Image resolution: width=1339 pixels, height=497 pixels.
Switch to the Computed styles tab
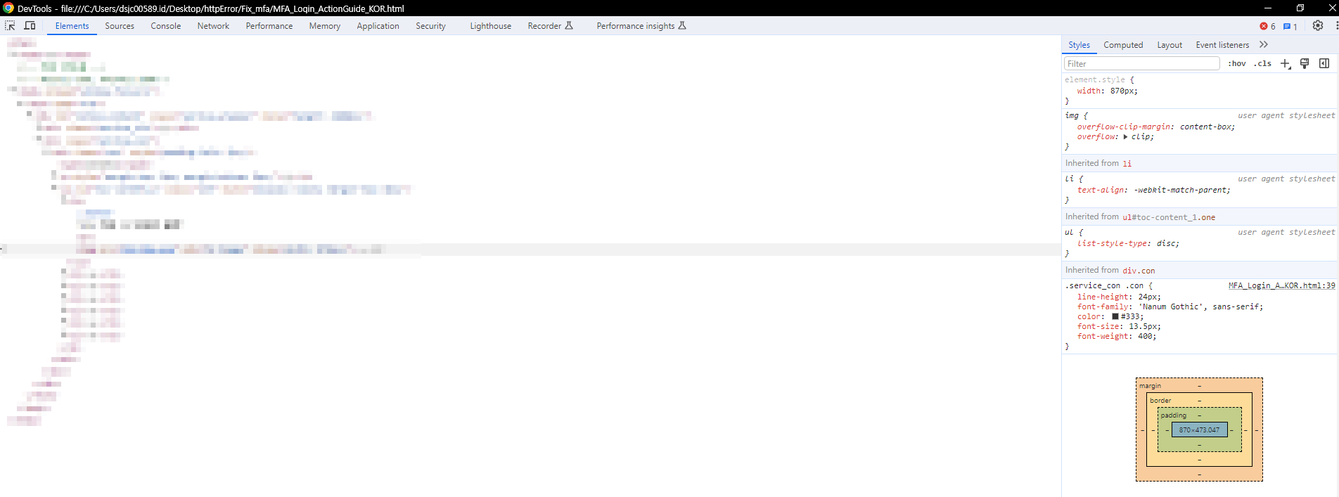(x=1123, y=45)
